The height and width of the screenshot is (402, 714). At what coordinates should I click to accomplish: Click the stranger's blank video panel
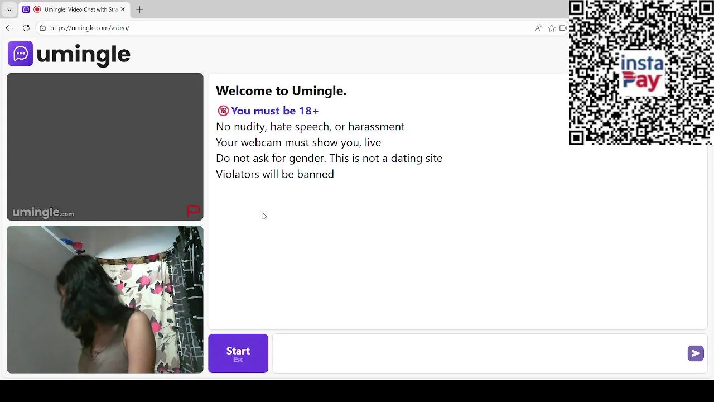[105, 147]
